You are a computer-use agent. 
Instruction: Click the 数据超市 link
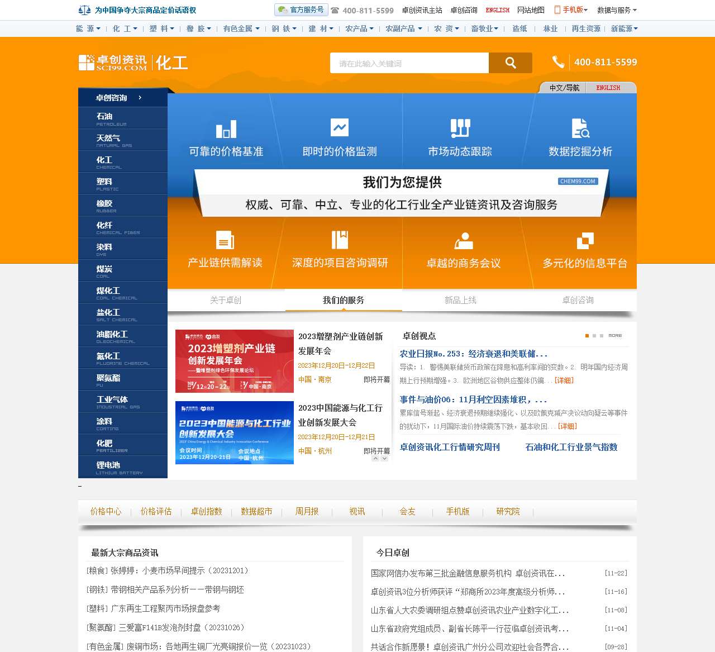pyautogui.click(x=256, y=511)
